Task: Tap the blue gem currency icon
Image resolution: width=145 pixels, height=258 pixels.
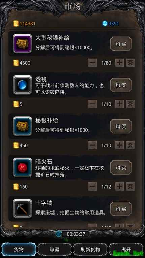Action: coord(105,24)
